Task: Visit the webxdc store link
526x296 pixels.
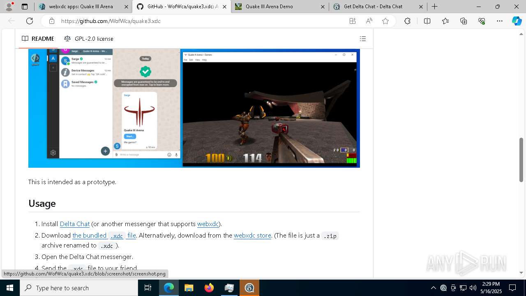Action: coord(252,236)
